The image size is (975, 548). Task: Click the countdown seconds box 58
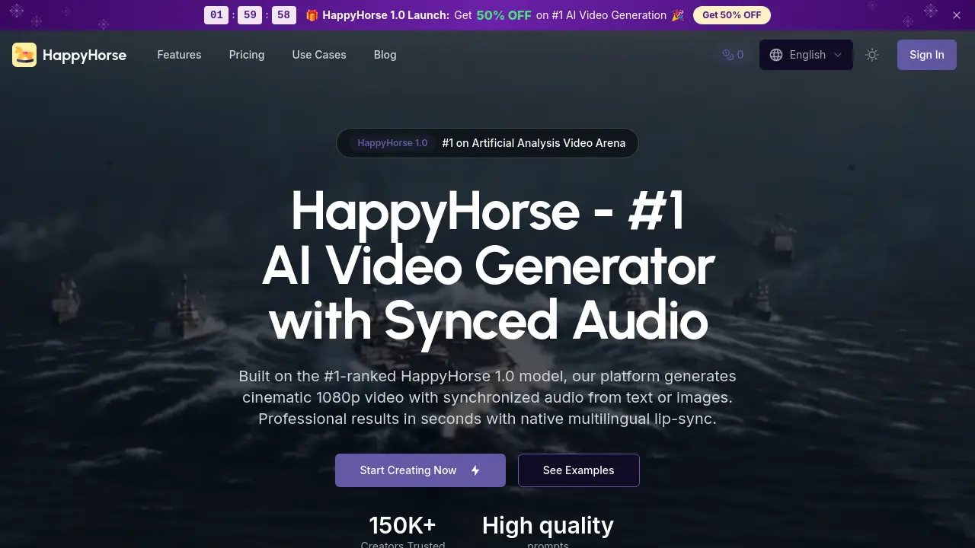point(284,15)
